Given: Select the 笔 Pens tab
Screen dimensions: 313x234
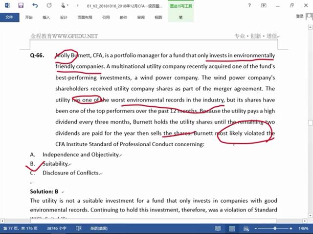Looking at the screenshot, I should pyautogui.click(x=180, y=18).
